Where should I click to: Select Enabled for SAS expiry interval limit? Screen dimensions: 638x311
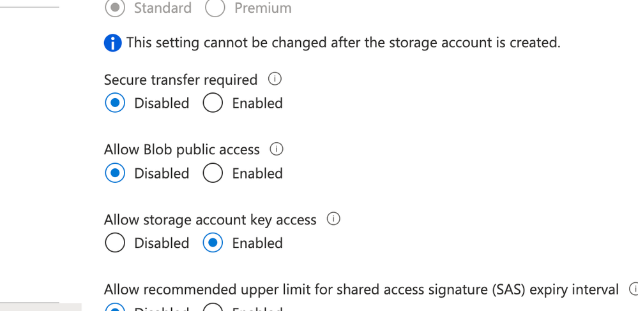tap(213, 308)
